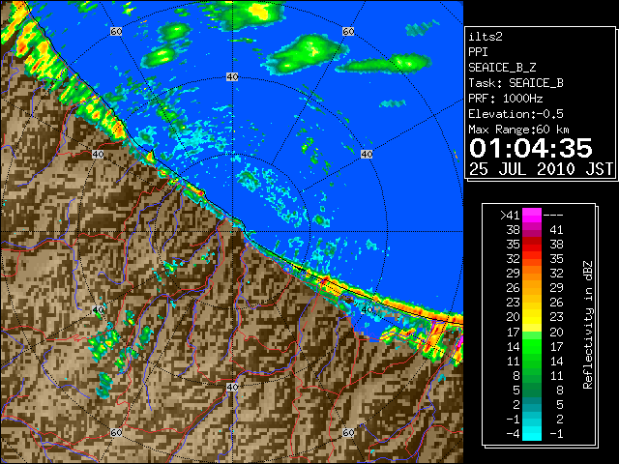Click the --- legend label
The image size is (619, 464).
553,216
